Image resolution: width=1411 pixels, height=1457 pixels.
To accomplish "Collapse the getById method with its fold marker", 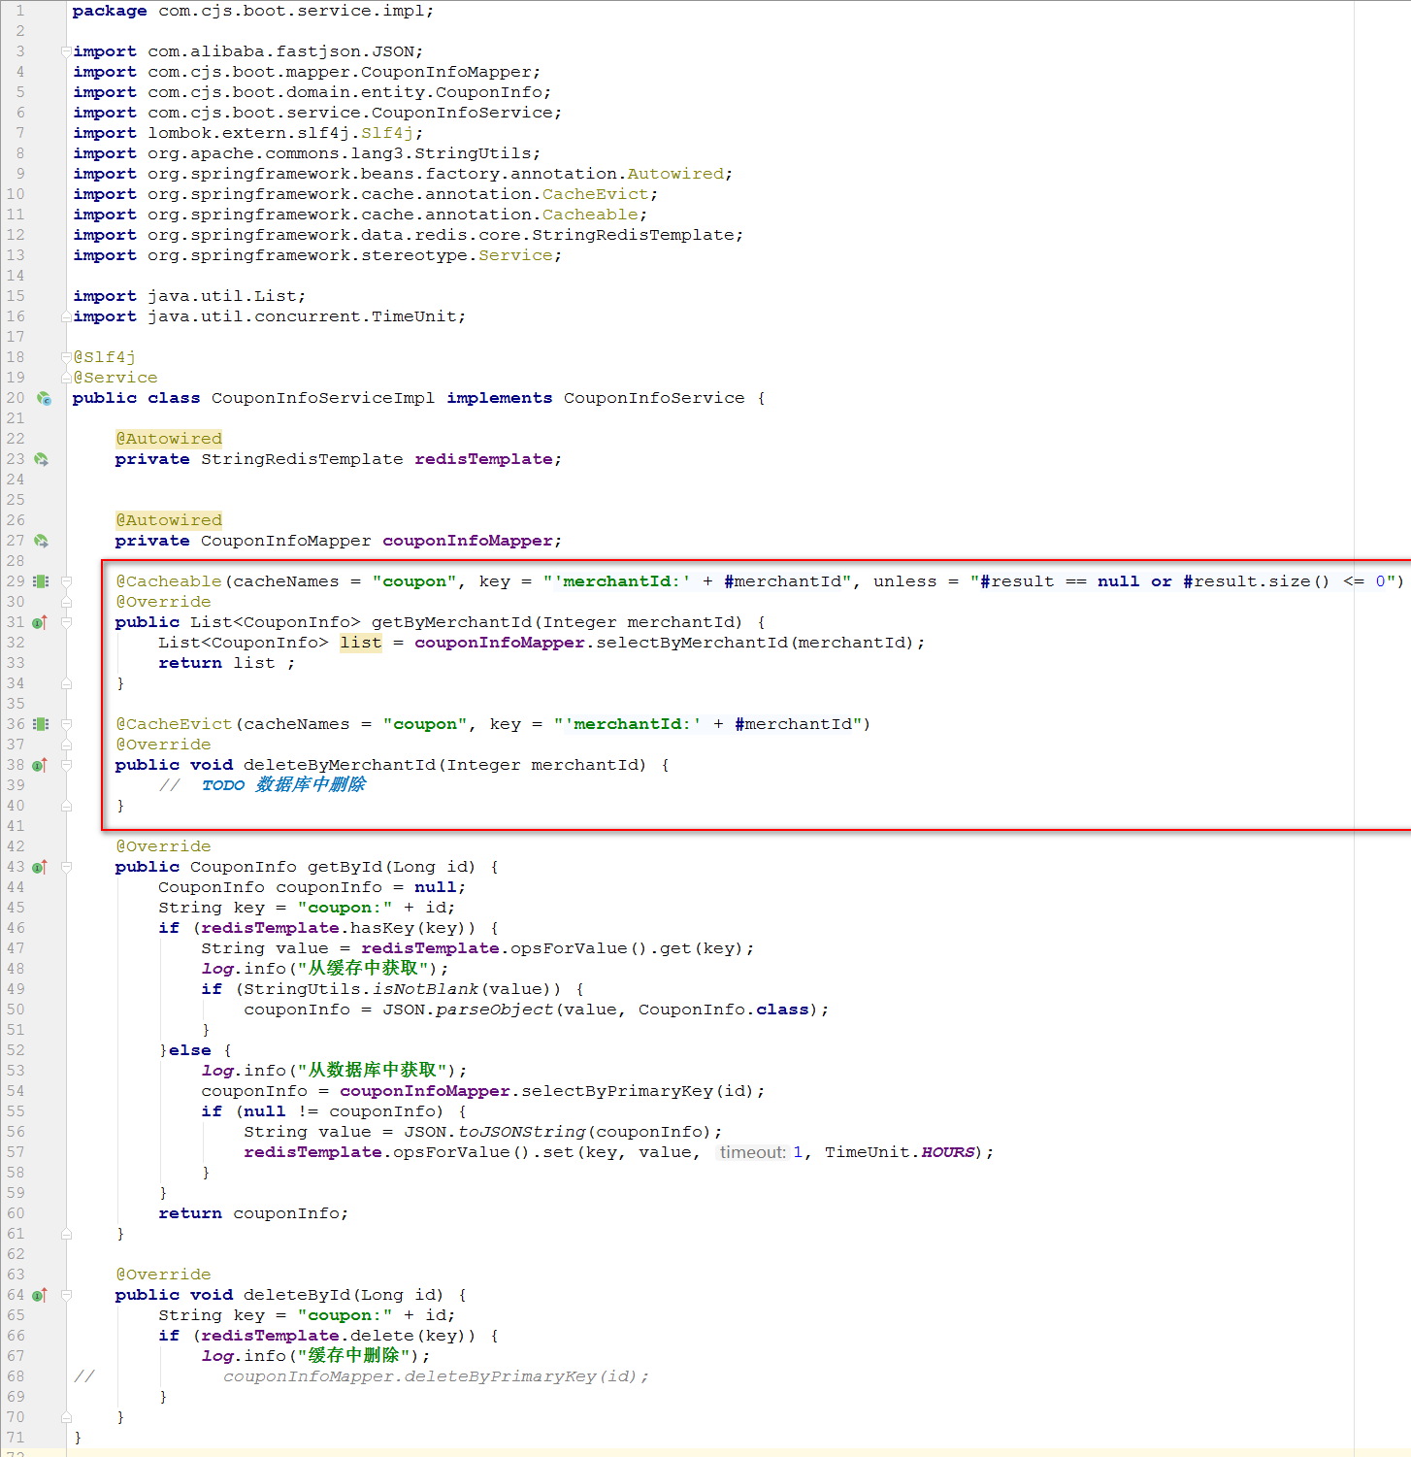I will pos(66,867).
